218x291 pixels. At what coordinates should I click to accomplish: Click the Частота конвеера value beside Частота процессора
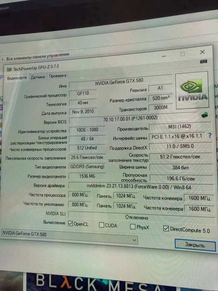pos(199,198)
